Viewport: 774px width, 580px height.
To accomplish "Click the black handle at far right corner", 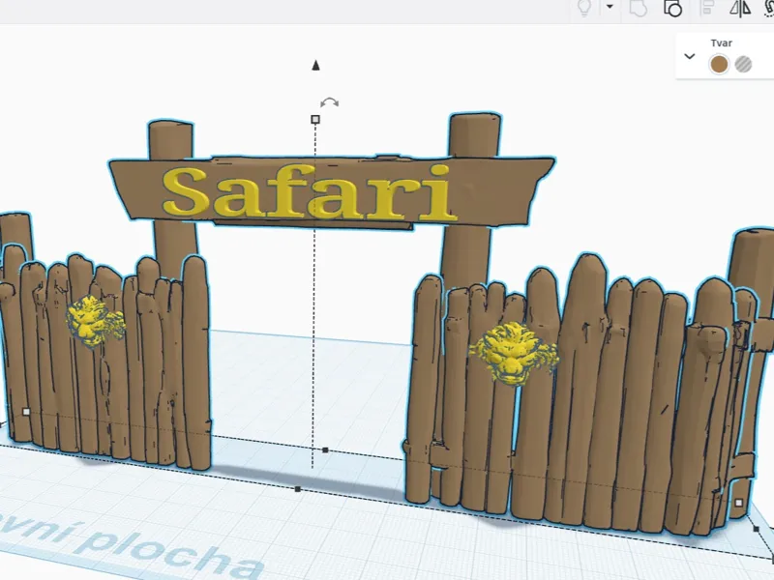I will coord(757,529).
